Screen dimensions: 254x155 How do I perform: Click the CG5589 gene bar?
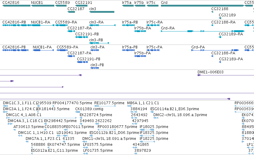tap(61, 6)
